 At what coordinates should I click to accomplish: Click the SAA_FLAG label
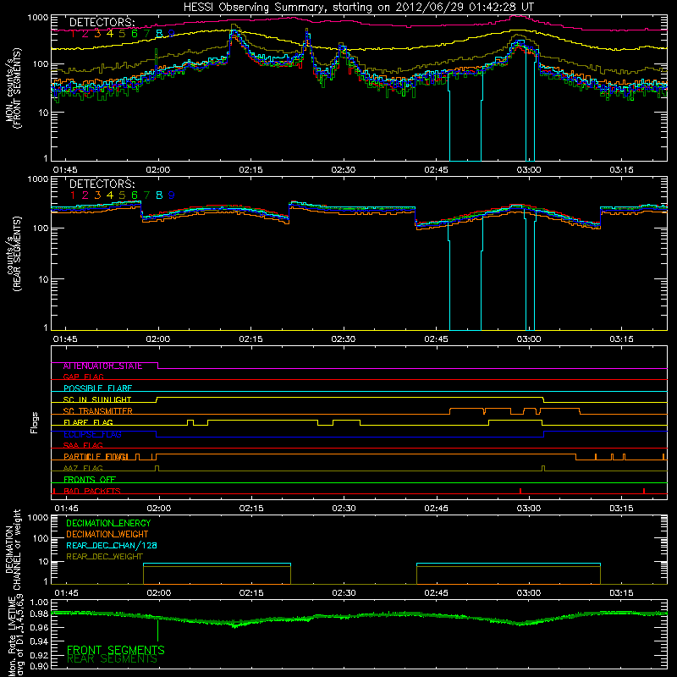pos(83,445)
